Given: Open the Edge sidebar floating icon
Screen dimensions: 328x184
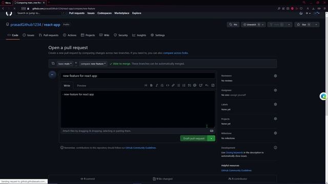Looking at the screenshot, I should click(323, 96).
